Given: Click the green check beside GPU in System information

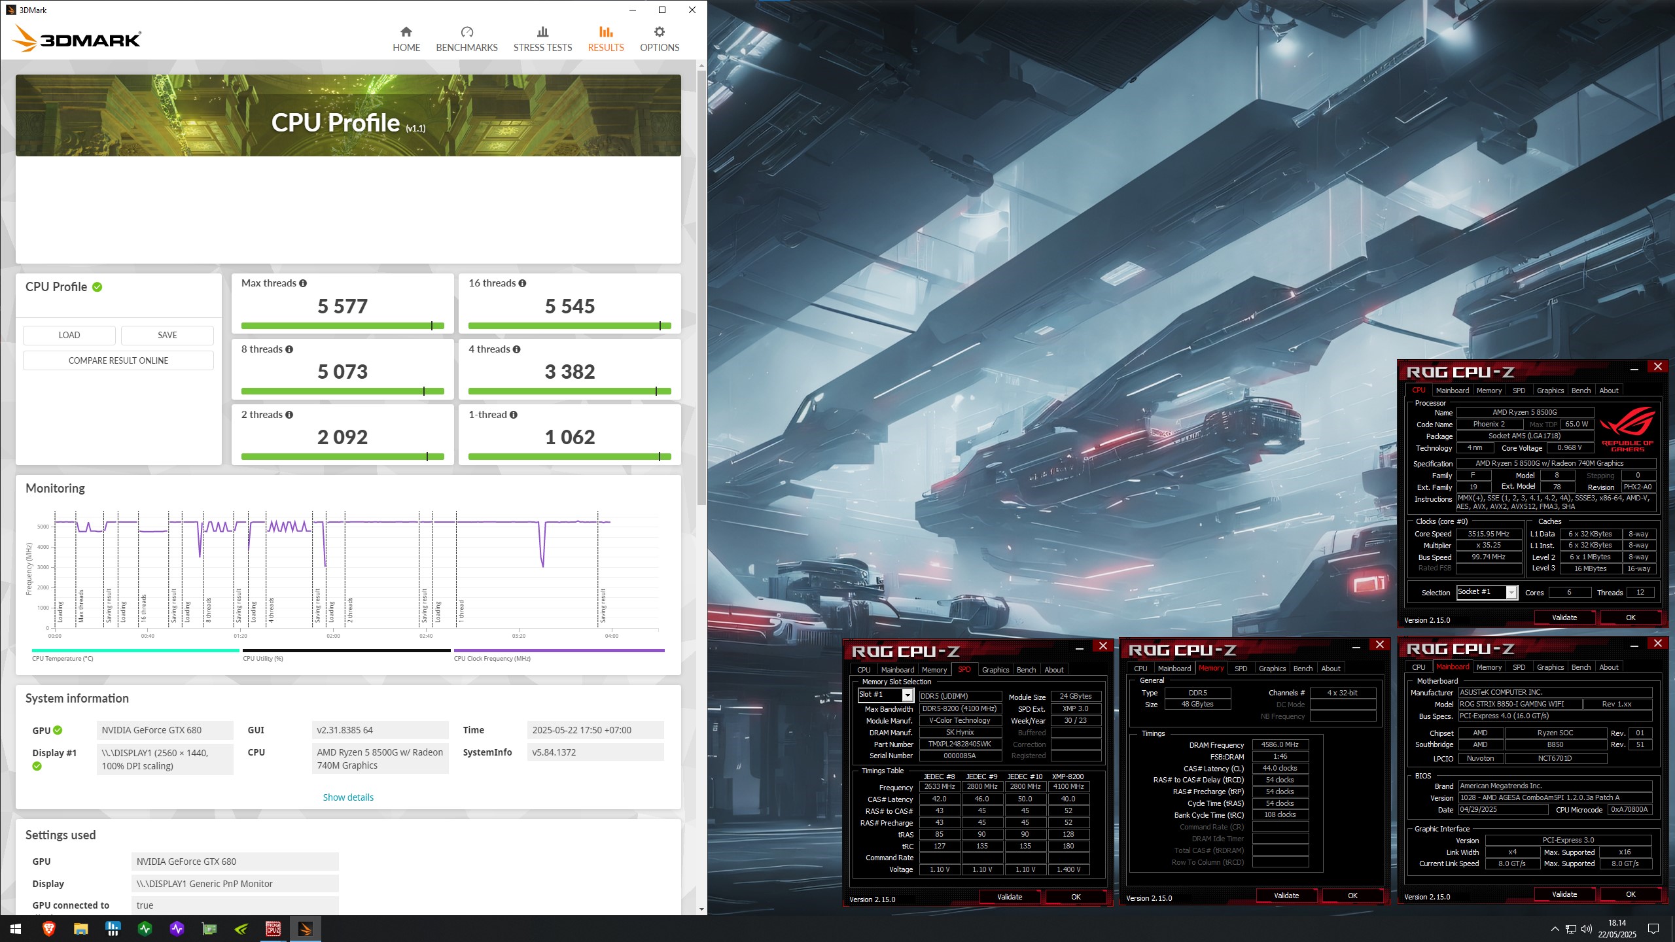Looking at the screenshot, I should 58,730.
